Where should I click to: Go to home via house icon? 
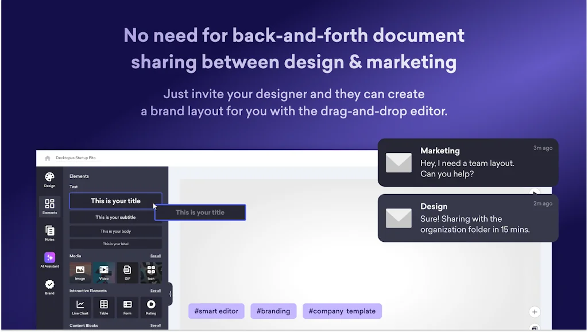pos(48,158)
